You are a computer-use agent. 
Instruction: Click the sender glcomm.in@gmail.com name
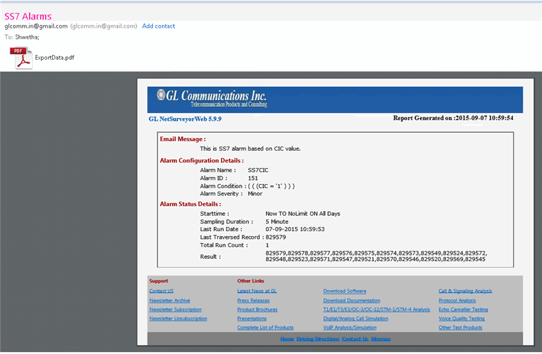pyautogui.click(x=36, y=26)
